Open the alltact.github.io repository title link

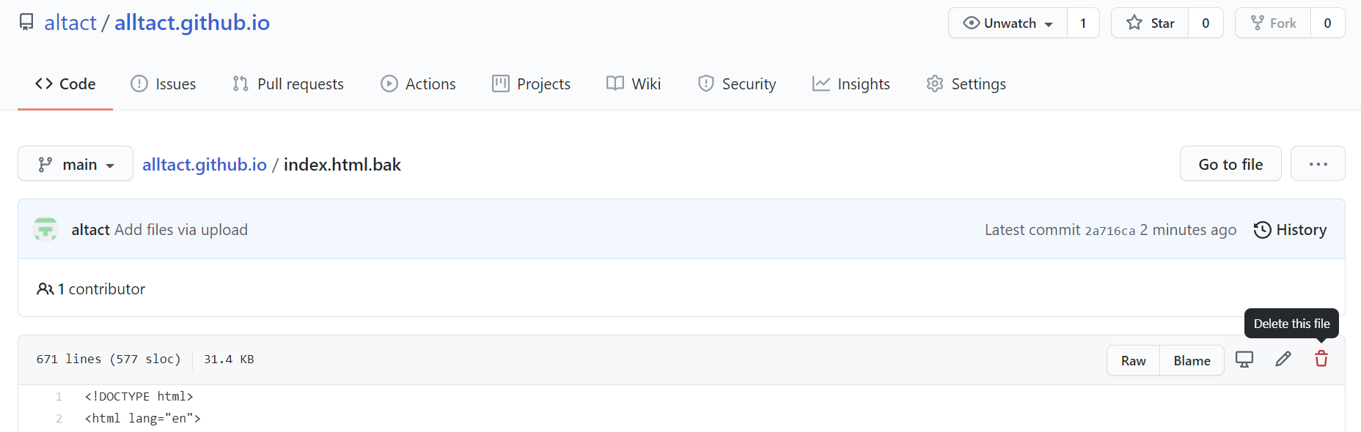192,23
